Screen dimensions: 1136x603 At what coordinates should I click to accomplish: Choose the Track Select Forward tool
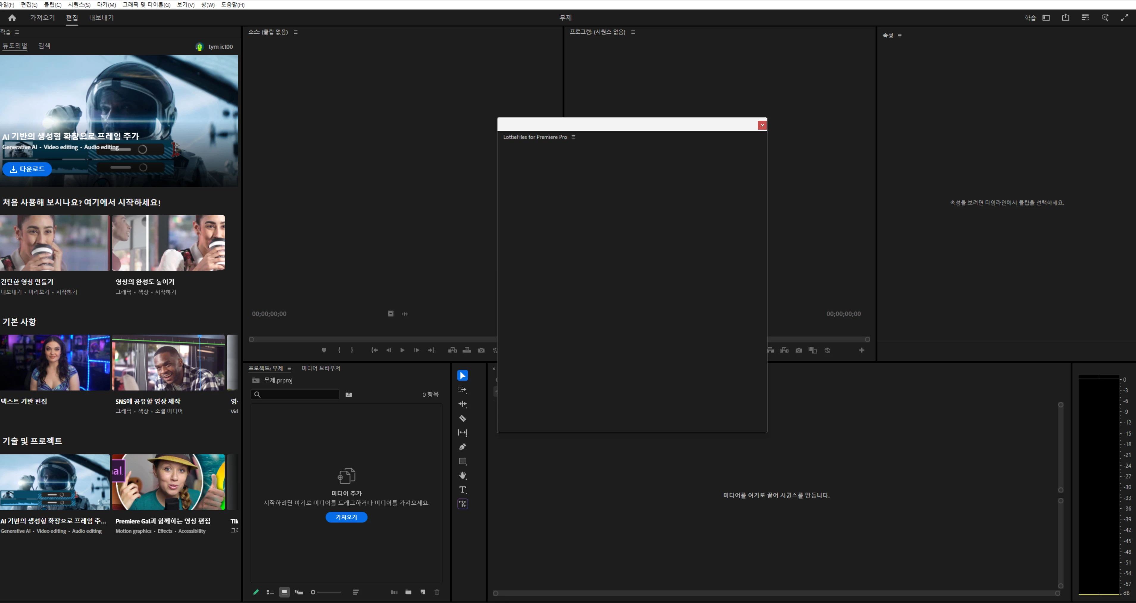coord(462,390)
